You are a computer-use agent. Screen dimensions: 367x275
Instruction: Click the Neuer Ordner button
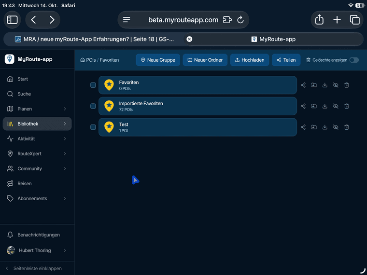click(205, 60)
